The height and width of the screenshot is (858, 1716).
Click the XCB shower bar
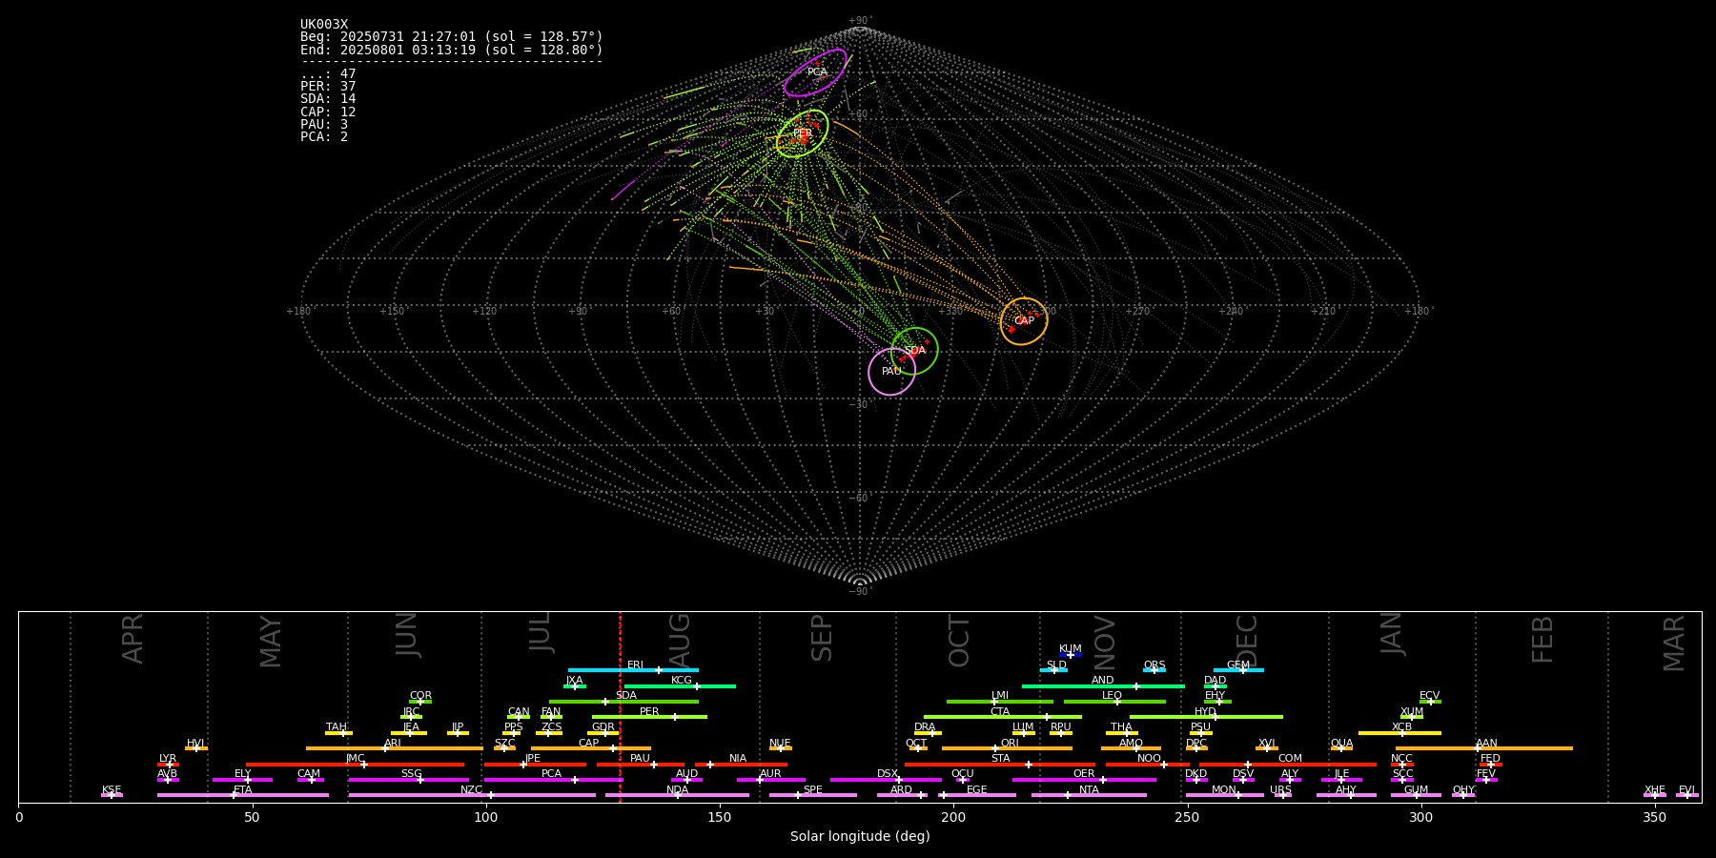(x=1399, y=733)
